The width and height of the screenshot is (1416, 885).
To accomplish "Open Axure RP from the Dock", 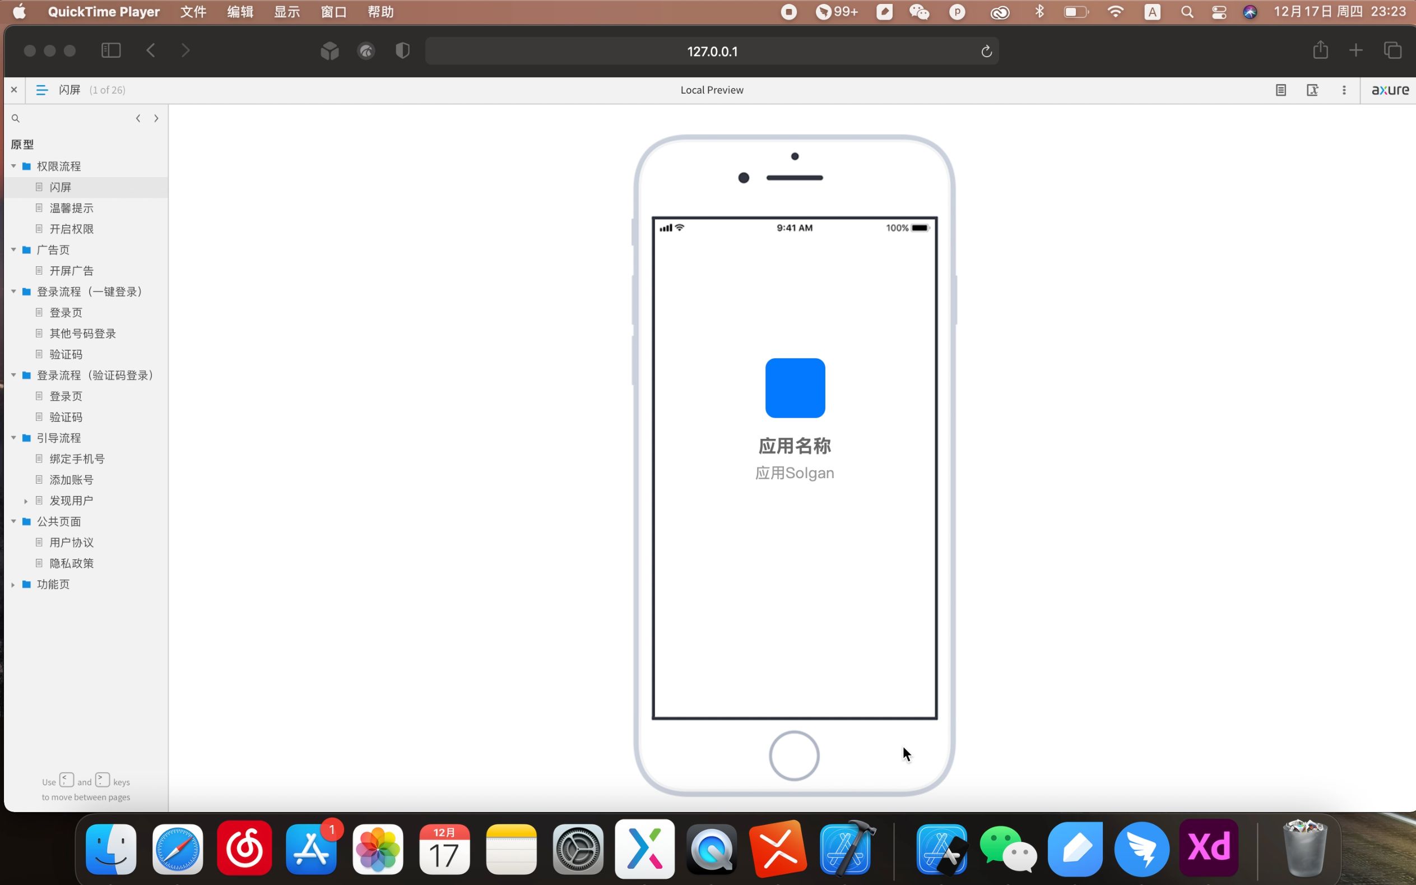I will 645,849.
